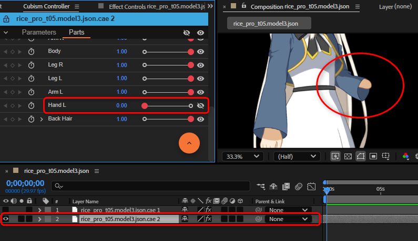418x241 pixels.
Task: Toggle stopwatch for Leg L part
Action: [31, 79]
